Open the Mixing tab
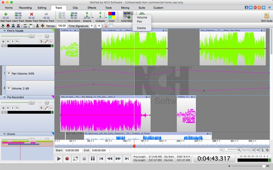This screenshot has height=170, width=273. [125, 8]
